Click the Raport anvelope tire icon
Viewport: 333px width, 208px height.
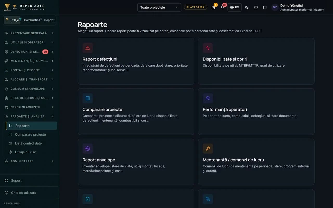pos(88,149)
